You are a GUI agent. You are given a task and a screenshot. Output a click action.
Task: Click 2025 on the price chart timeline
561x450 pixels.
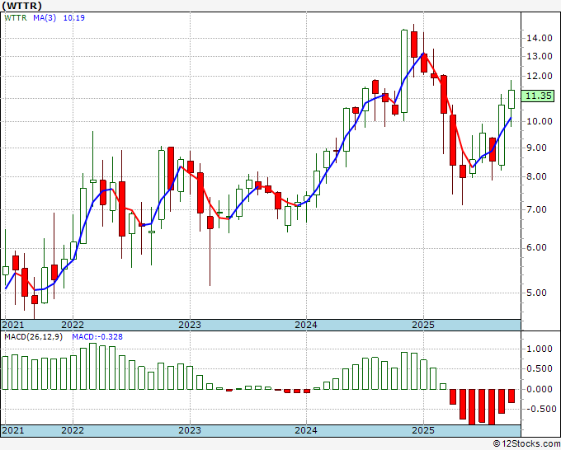coord(423,325)
